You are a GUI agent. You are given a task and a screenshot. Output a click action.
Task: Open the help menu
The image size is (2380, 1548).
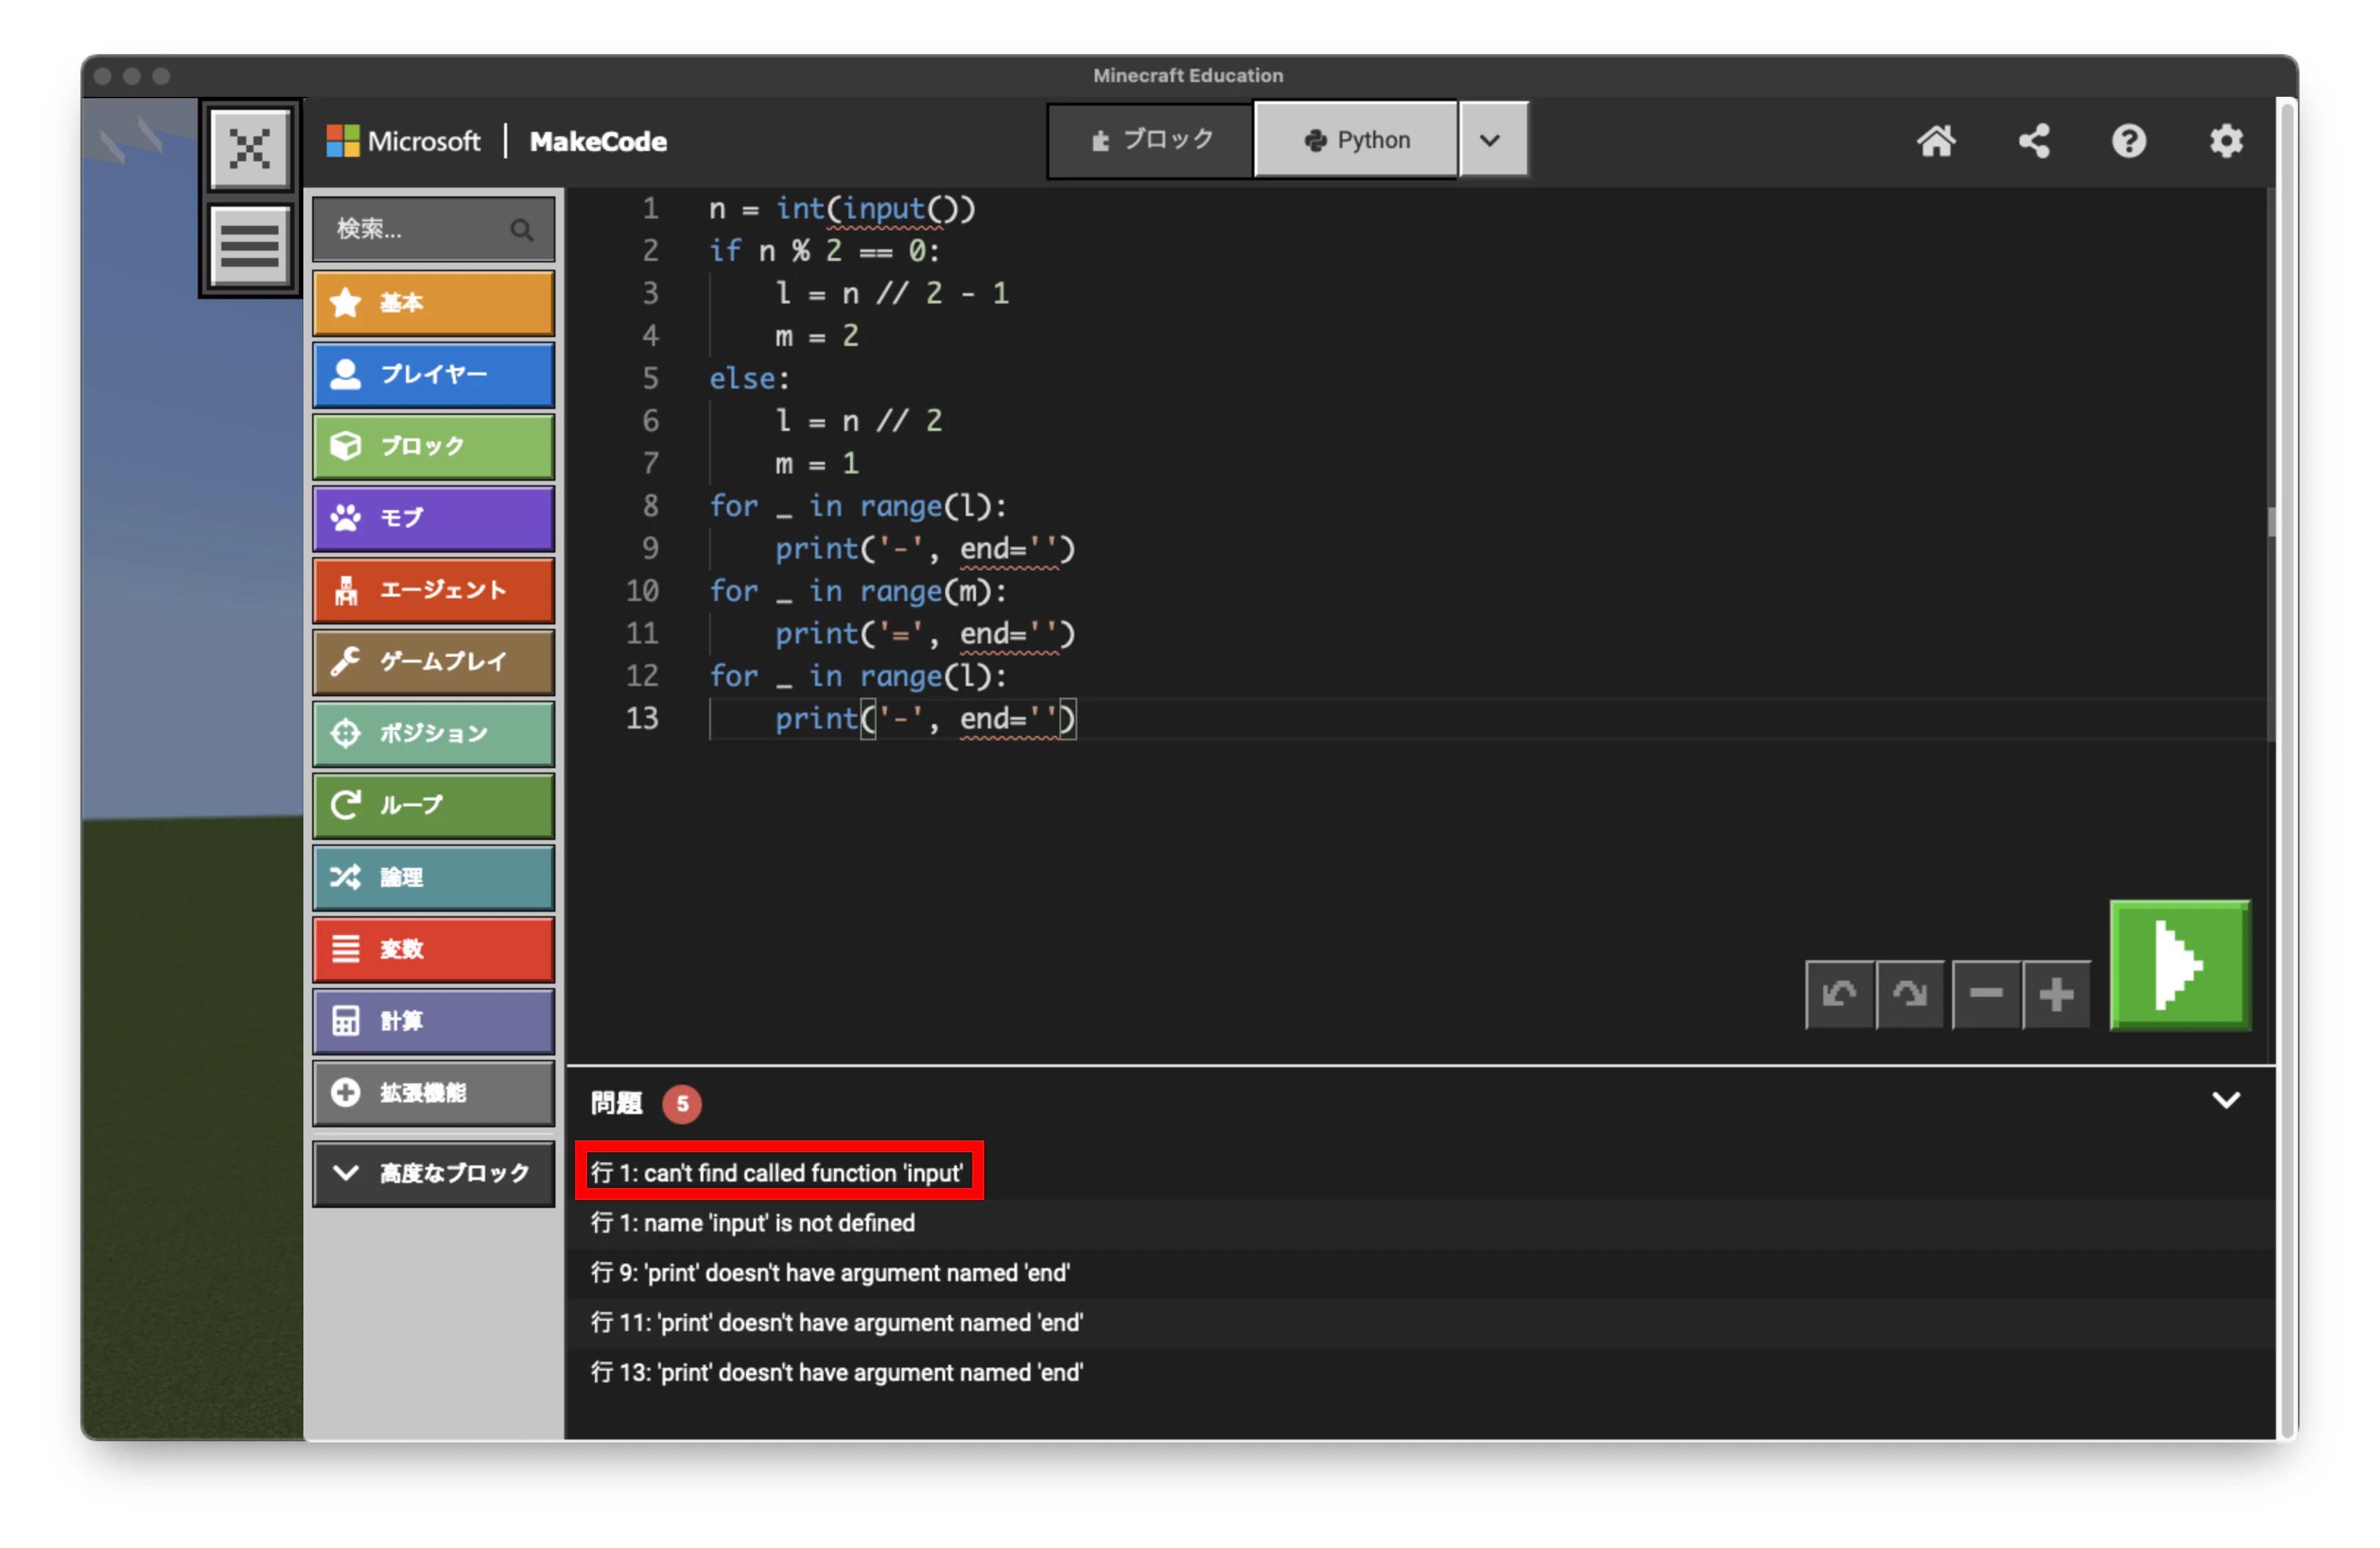(x=2129, y=141)
